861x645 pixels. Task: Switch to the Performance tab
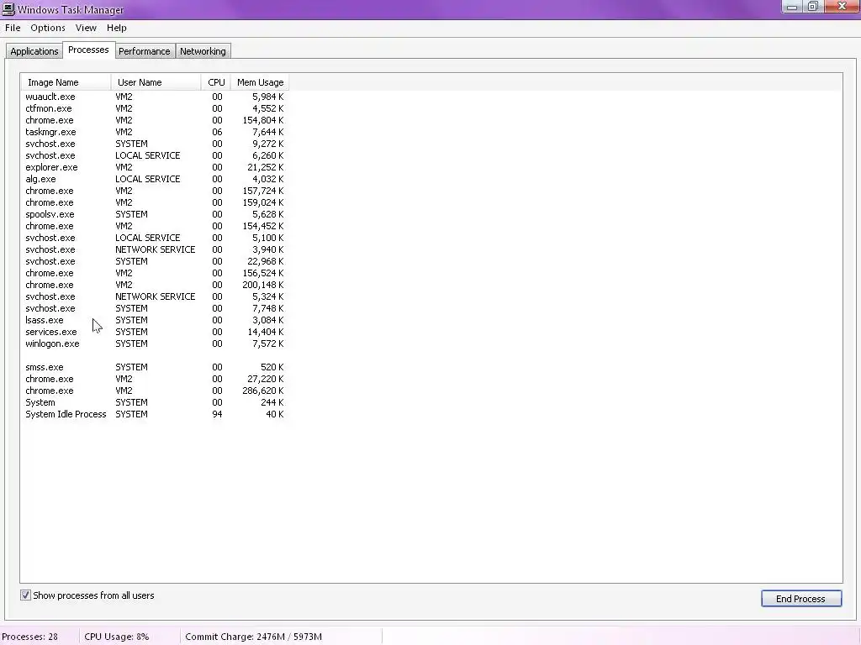[x=145, y=51]
